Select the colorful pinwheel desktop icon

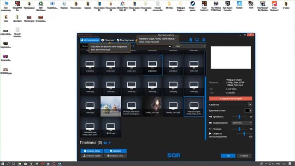pyautogui.click(x=123, y=6)
